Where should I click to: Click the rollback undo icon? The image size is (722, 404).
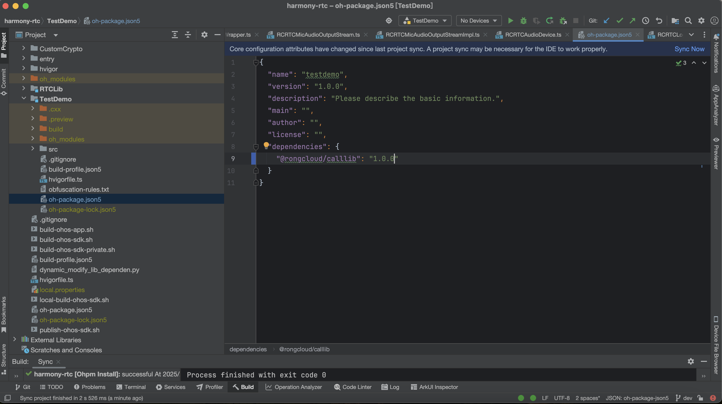(x=659, y=21)
